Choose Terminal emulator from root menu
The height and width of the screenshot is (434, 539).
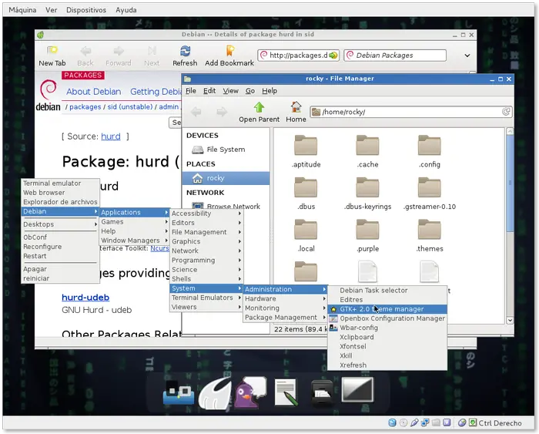[x=60, y=183]
